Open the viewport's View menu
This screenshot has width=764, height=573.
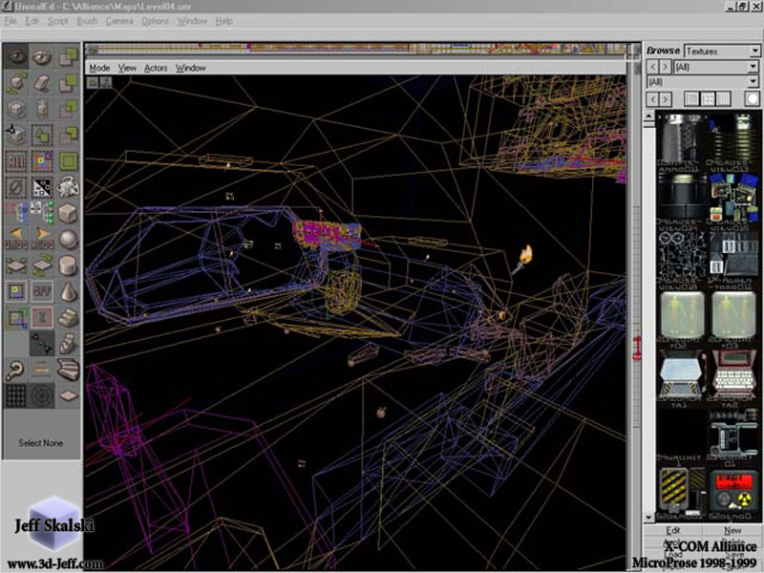pyautogui.click(x=127, y=68)
